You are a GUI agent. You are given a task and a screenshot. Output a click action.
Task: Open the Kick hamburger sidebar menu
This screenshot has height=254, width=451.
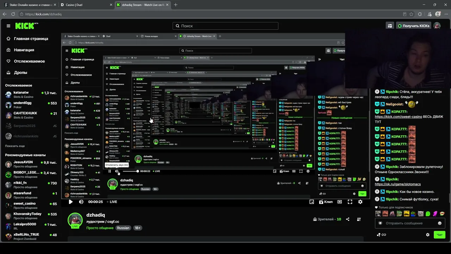coord(8,26)
